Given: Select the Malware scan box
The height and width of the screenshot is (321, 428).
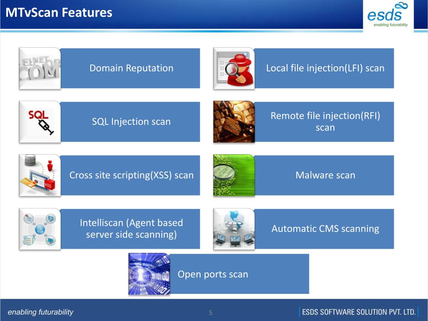Looking at the screenshot, I should (324, 175).
